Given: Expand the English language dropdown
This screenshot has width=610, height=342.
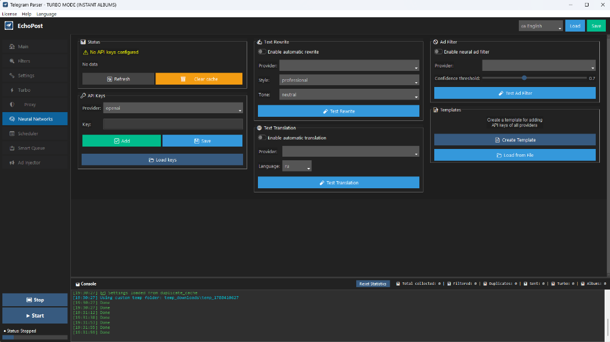Looking at the screenshot, I should click(x=540, y=26).
